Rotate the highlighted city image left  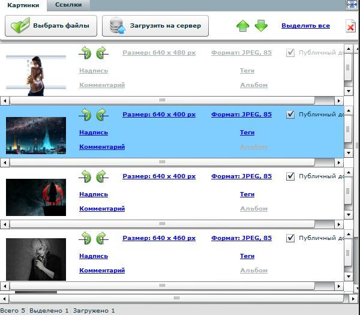coord(85,115)
